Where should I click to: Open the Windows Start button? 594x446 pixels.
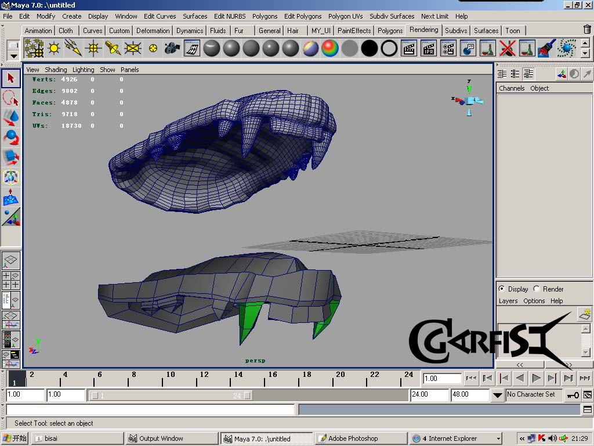15,438
